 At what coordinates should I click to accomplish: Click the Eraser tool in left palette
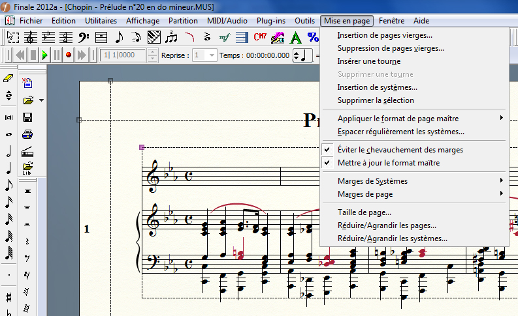pos(8,78)
